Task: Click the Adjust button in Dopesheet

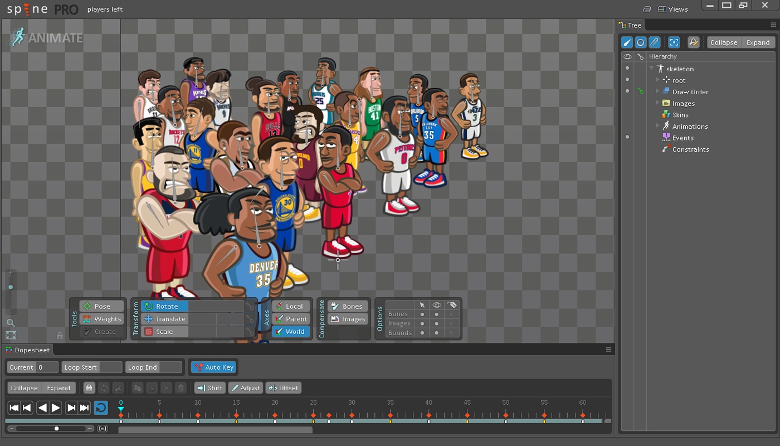Action: [x=245, y=387]
